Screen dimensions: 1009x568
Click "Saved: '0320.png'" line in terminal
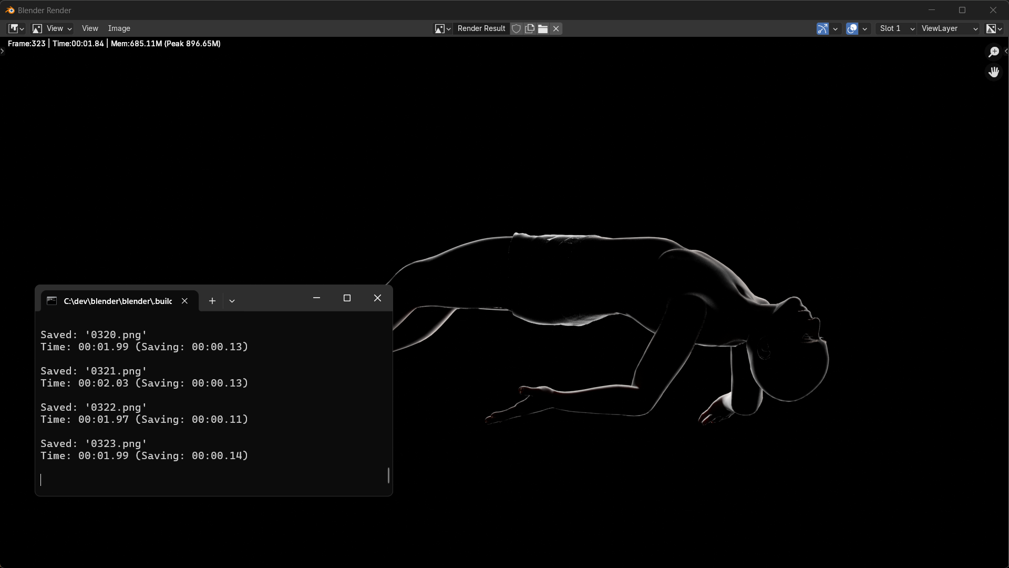point(94,335)
